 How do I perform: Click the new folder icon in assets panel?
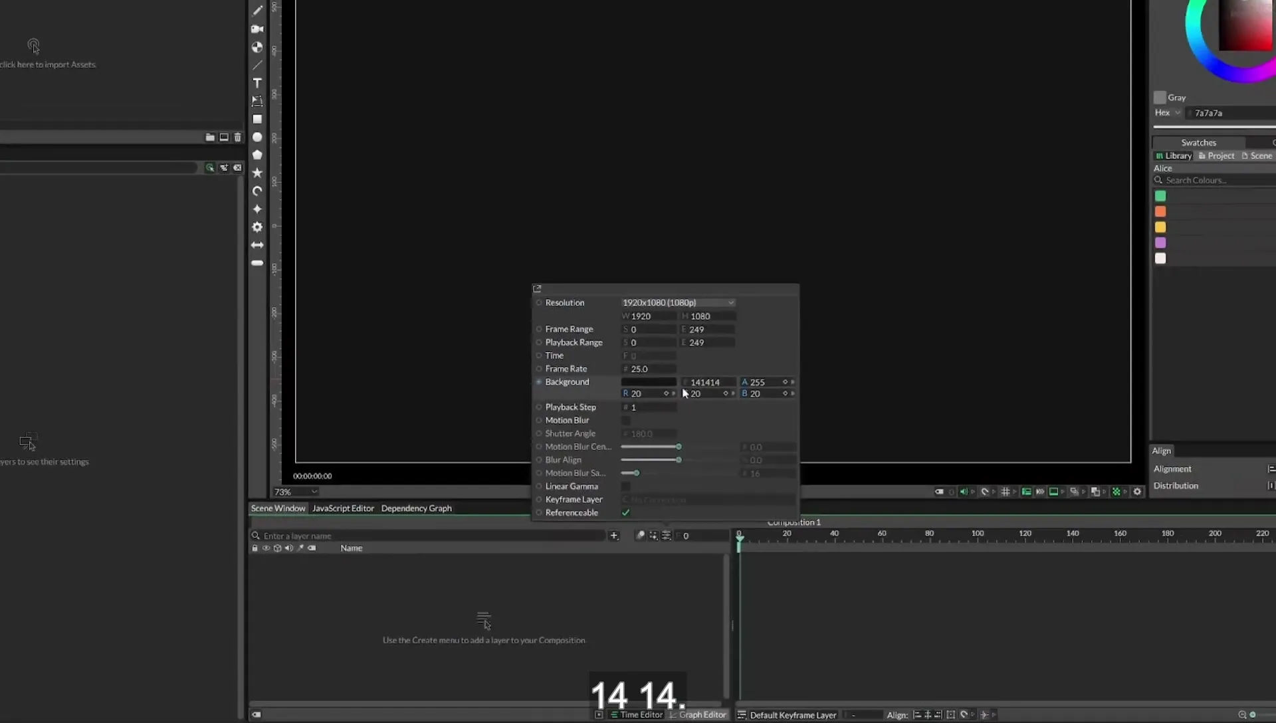(210, 138)
